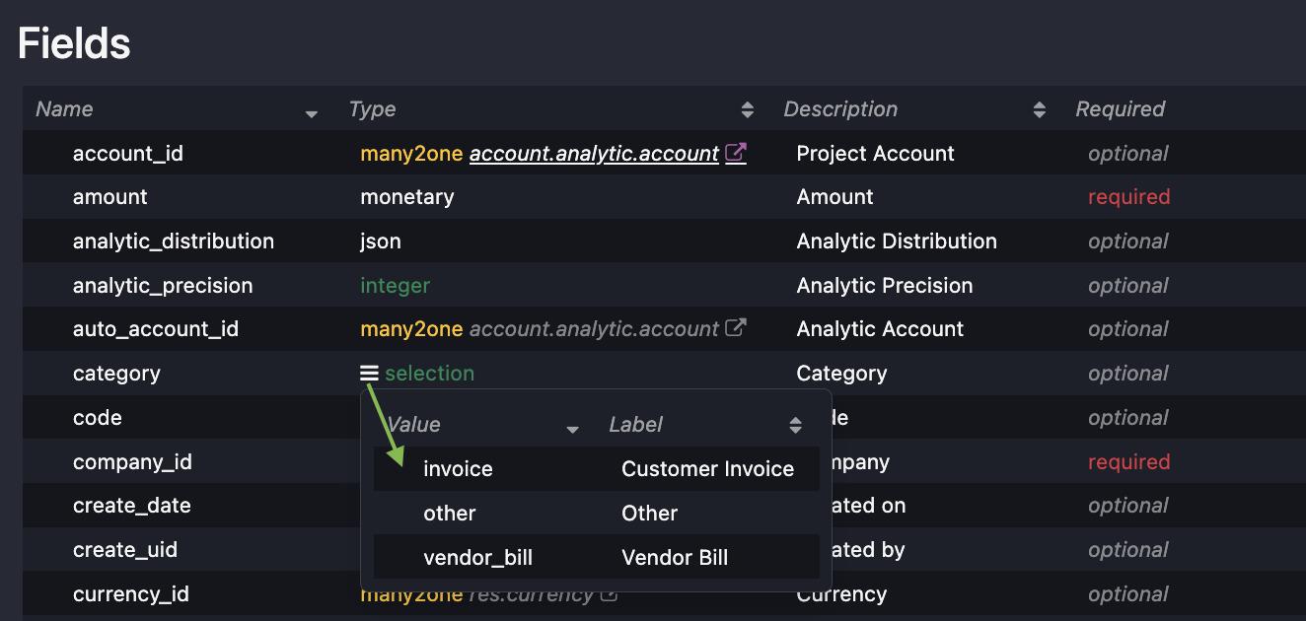Toggle sort arrows on popup Label column

[795, 425]
